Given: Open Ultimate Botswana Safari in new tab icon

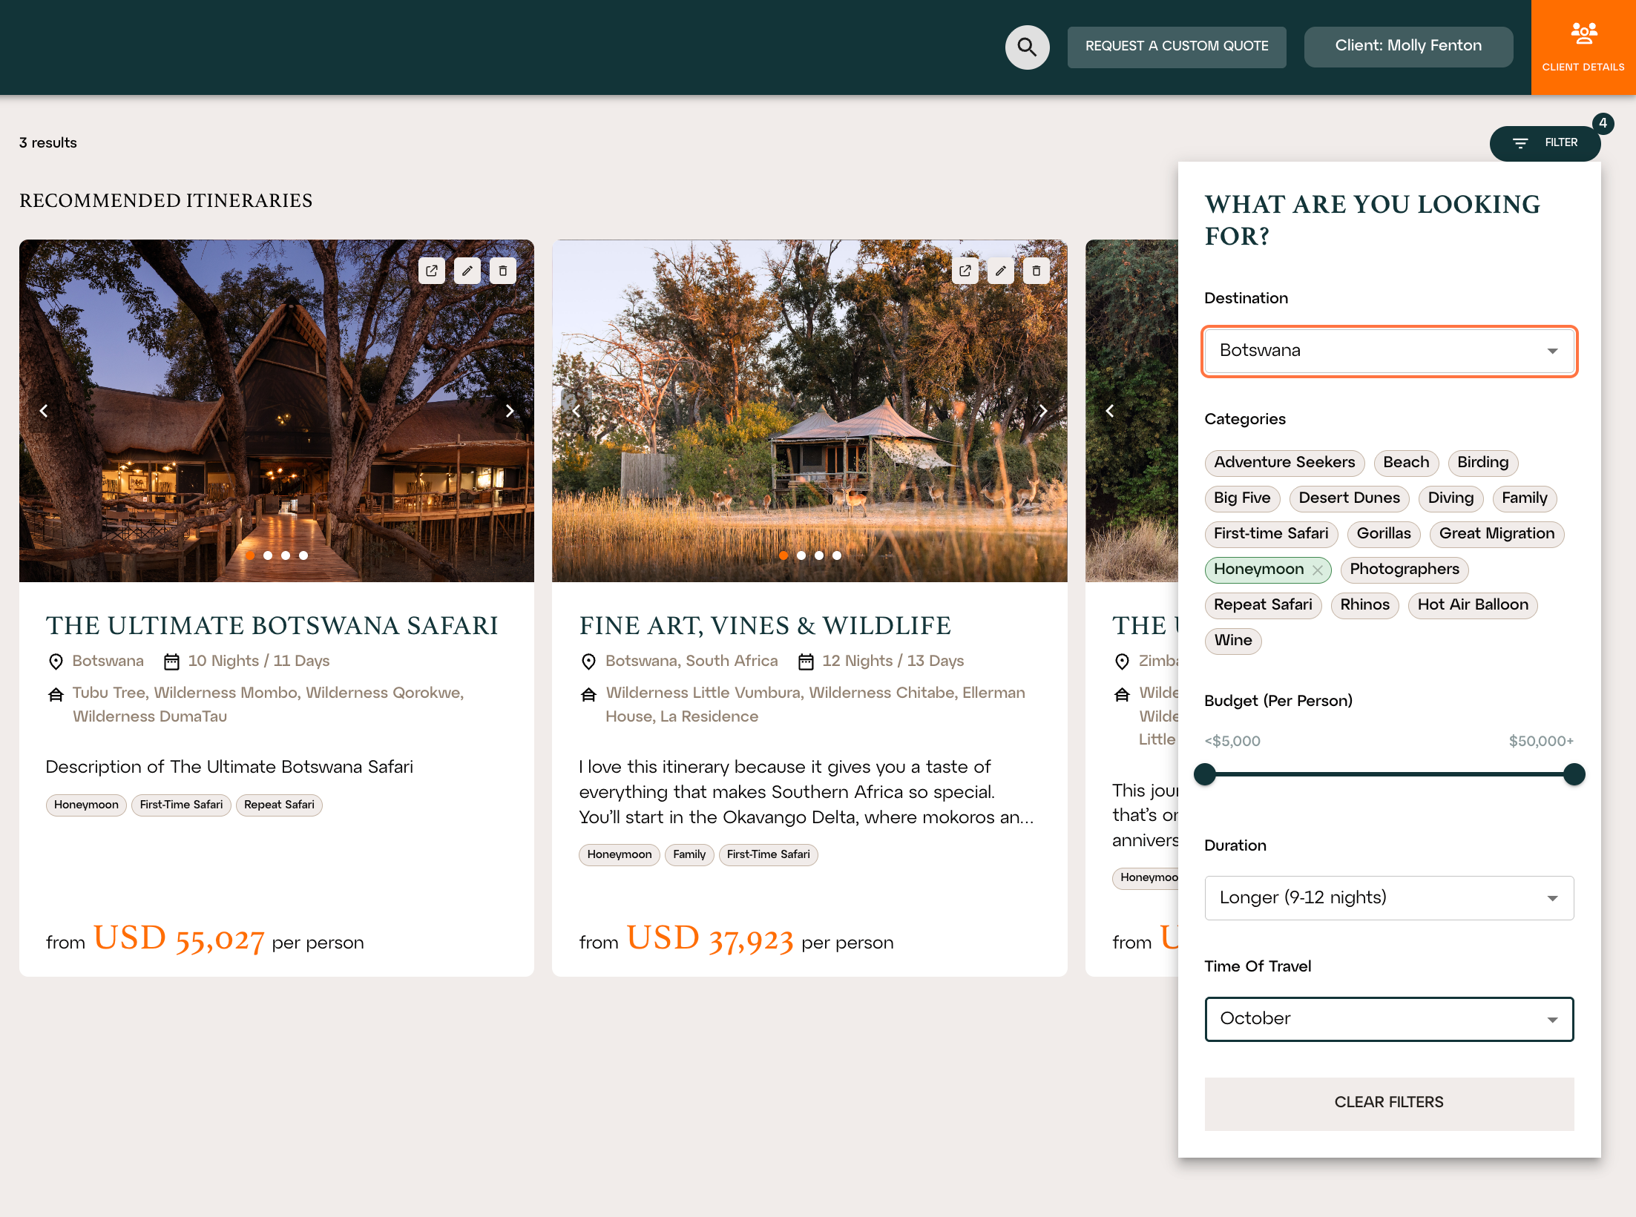Looking at the screenshot, I should [x=431, y=271].
